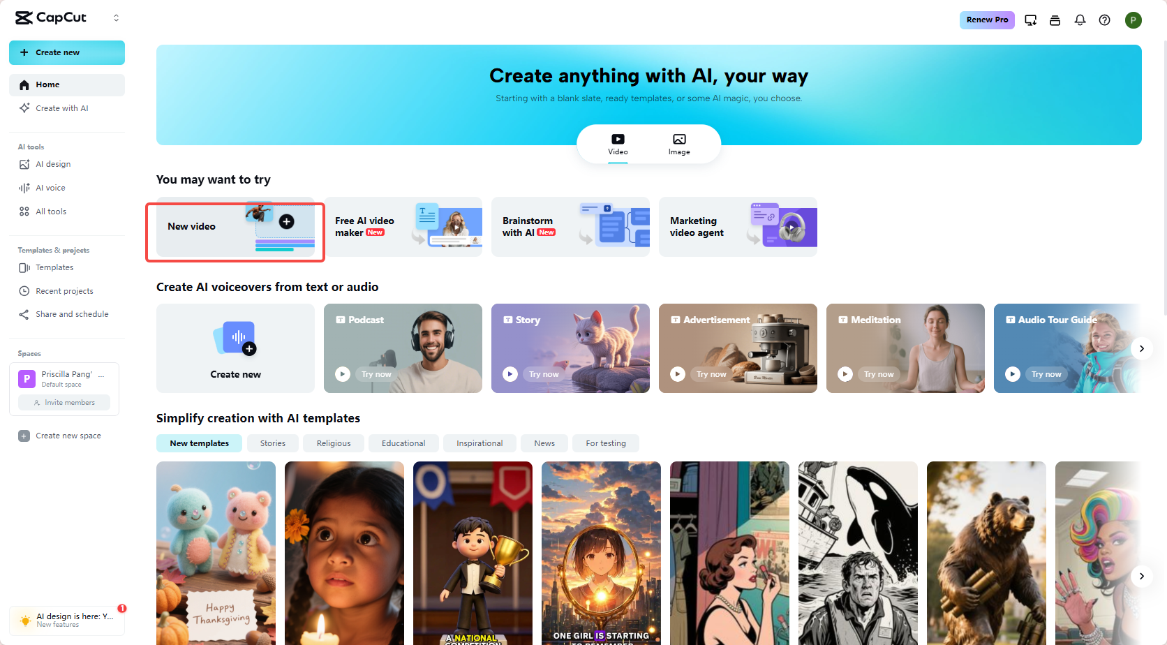Open help via the question mark icon

coord(1105,20)
